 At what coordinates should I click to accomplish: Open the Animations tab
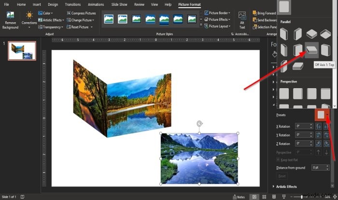coord(96,4)
